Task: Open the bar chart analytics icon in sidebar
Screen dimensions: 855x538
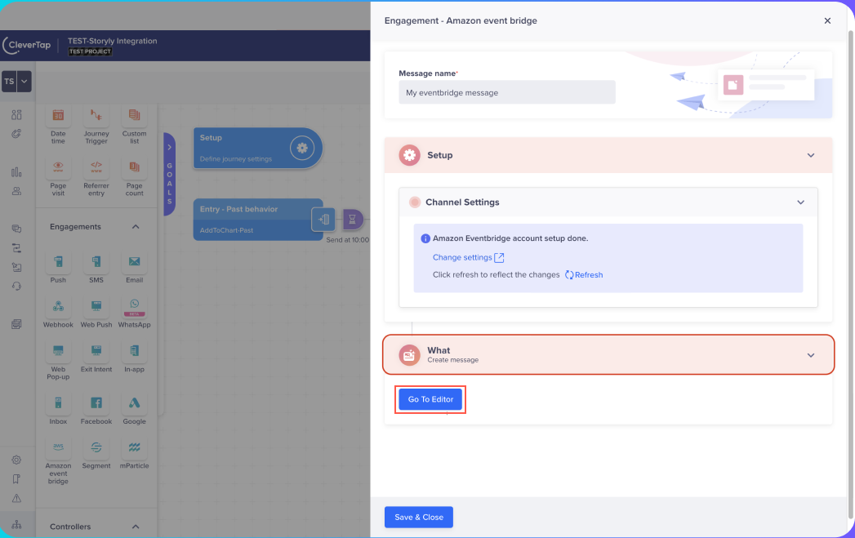Action: pyautogui.click(x=16, y=172)
